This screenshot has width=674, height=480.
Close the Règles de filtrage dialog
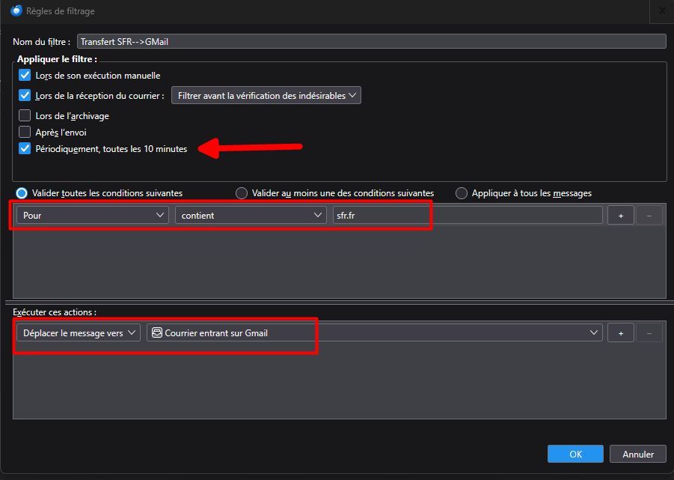pyautogui.click(x=662, y=10)
